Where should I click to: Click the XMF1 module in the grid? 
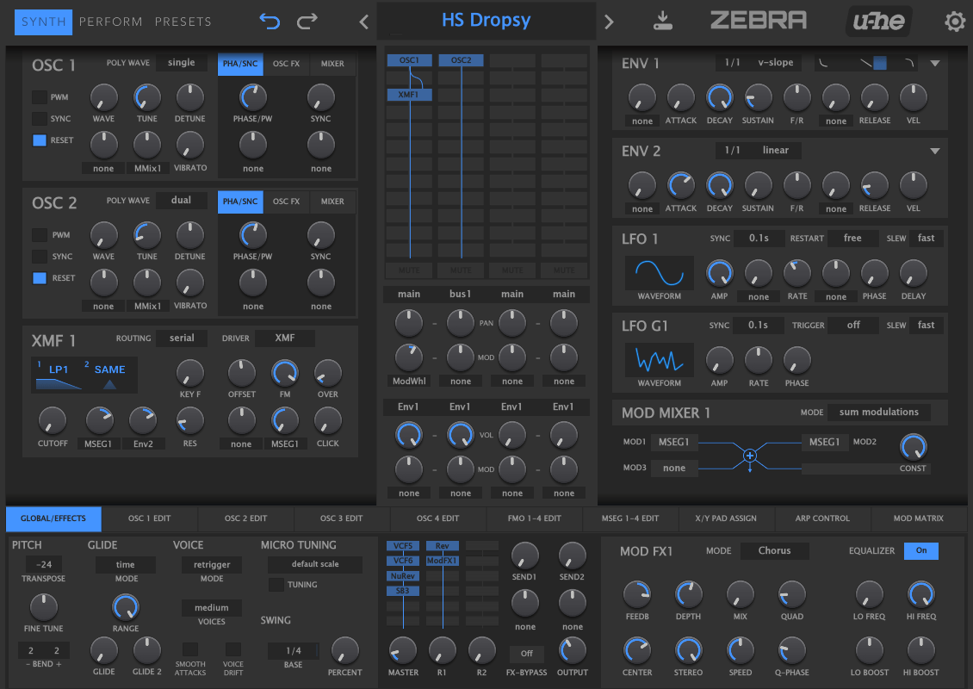409,95
